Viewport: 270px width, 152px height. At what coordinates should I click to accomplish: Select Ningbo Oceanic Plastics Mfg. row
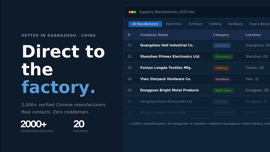pyautogui.click(x=197, y=113)
